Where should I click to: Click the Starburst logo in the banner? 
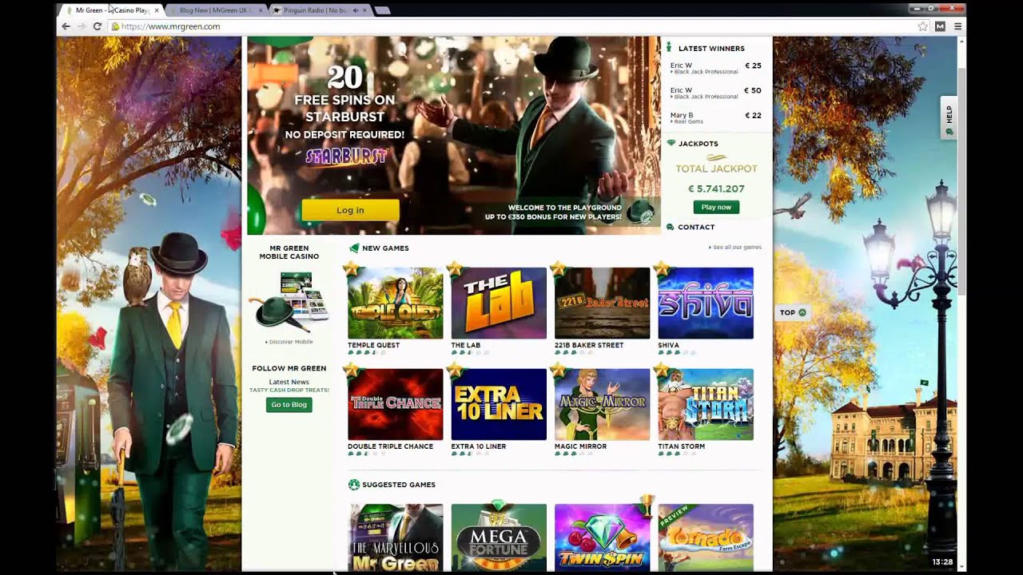[346, 157]
